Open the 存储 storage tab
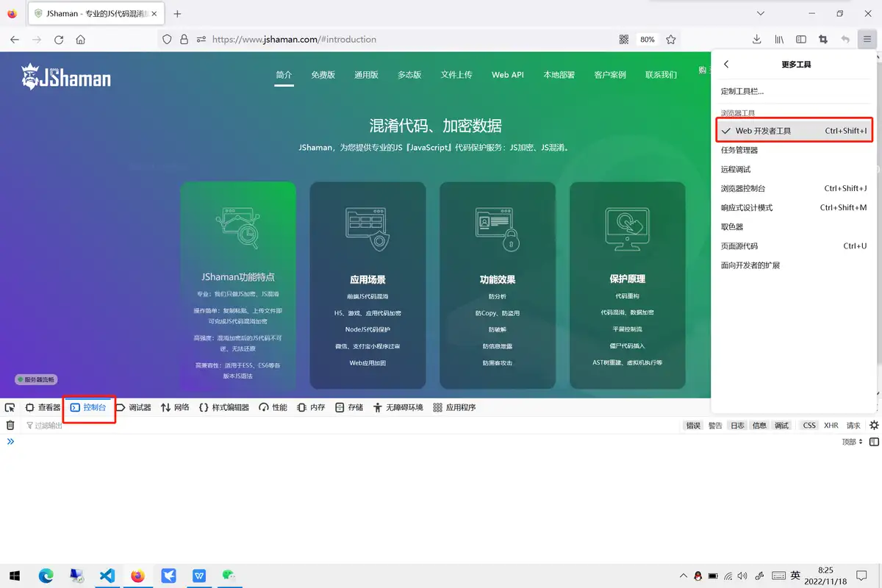This screenshot has height=588, width=882. pos(349,407)
